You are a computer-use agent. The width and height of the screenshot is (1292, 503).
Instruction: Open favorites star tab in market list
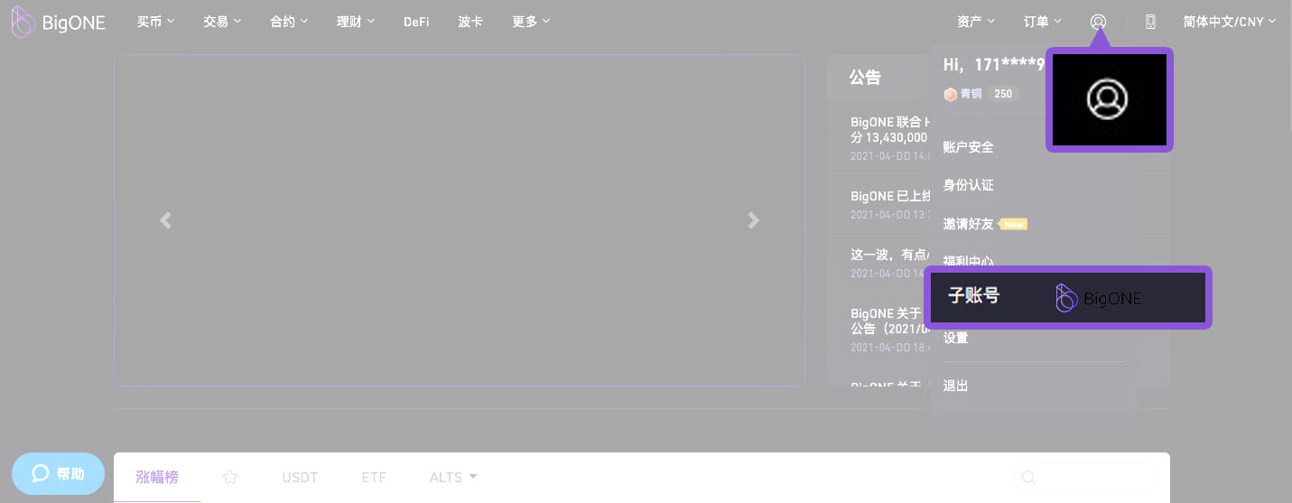click(x=230, y=477)
